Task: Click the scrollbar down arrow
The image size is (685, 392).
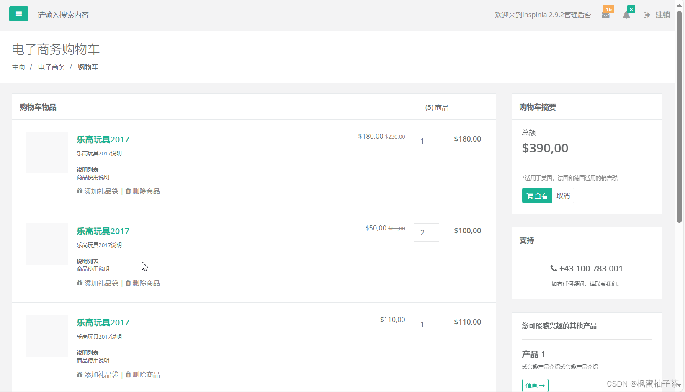Action: [x=680, y=384]
